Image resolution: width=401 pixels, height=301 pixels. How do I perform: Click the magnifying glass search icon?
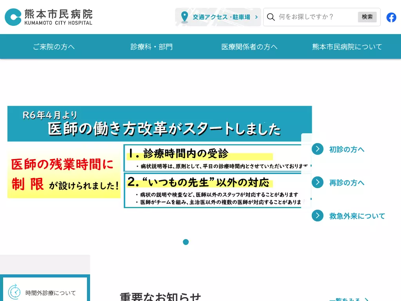pos(271,17)
